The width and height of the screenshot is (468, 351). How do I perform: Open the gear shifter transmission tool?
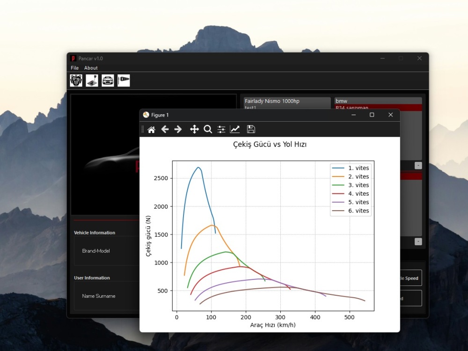click(x=92, y=80)
